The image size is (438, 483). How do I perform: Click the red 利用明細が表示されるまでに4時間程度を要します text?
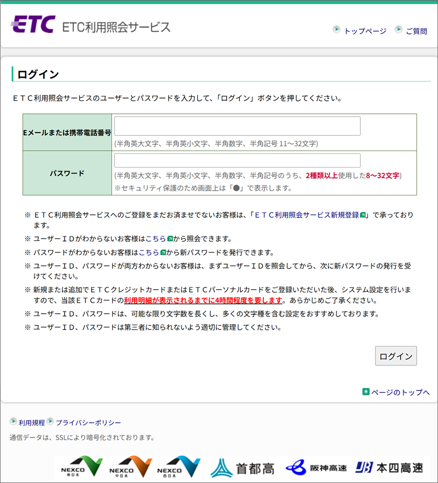(x=203, y=300)
